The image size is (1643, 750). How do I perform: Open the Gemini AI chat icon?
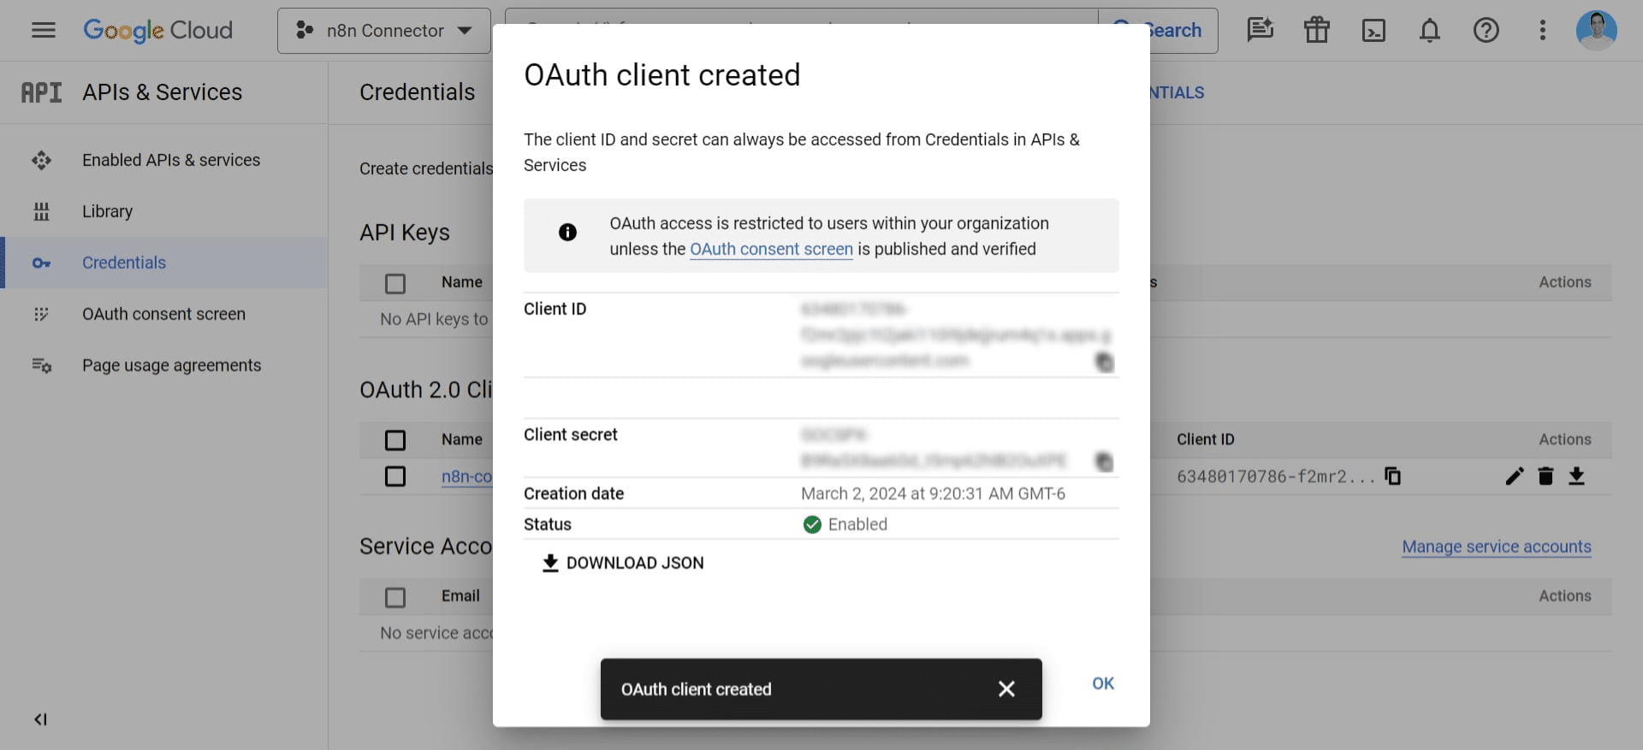tap(1260, 30)
